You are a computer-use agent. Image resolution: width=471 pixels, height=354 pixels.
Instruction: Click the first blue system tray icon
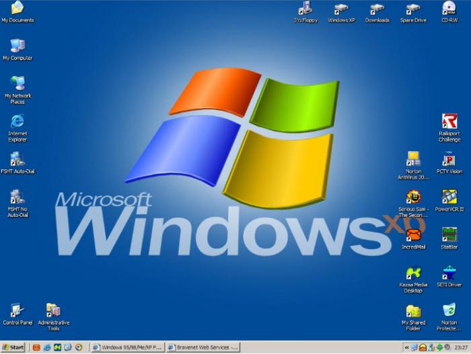(414, 347)
